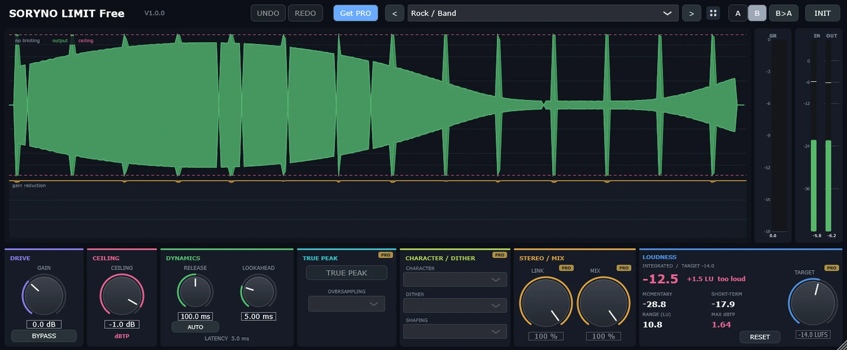Click the UNDO button
This screenshot has width=847, height=350.
(268, 13)
